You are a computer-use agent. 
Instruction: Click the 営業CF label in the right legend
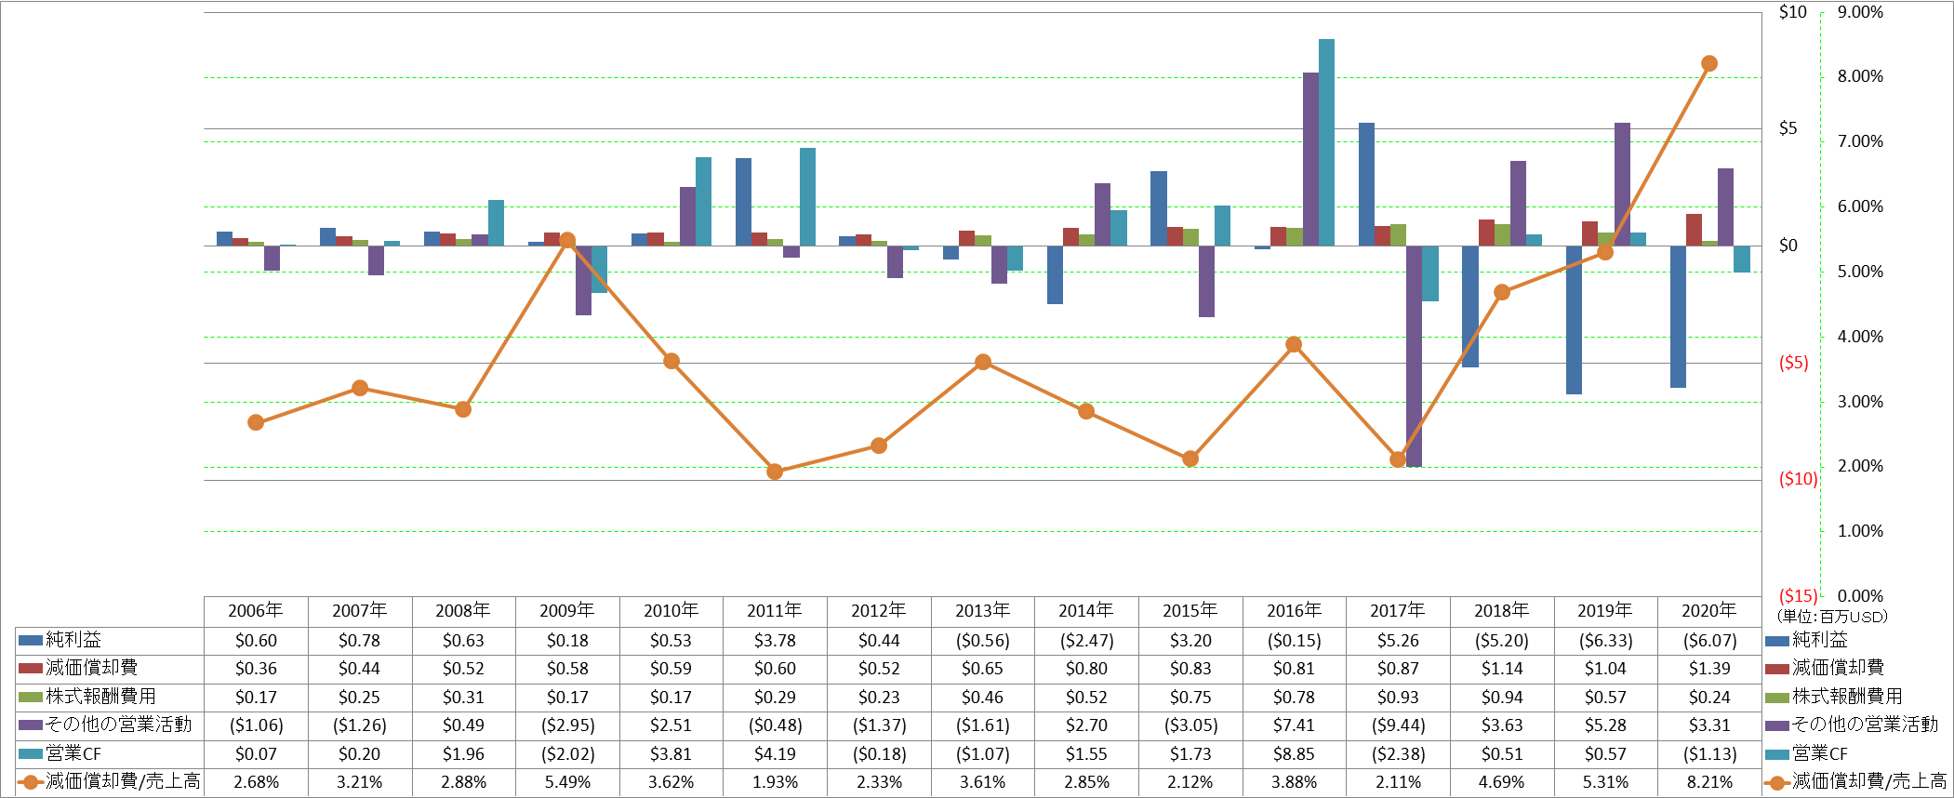(1820, 753)
